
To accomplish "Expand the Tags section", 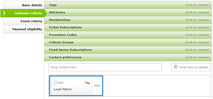I will (x=128, y=5).
